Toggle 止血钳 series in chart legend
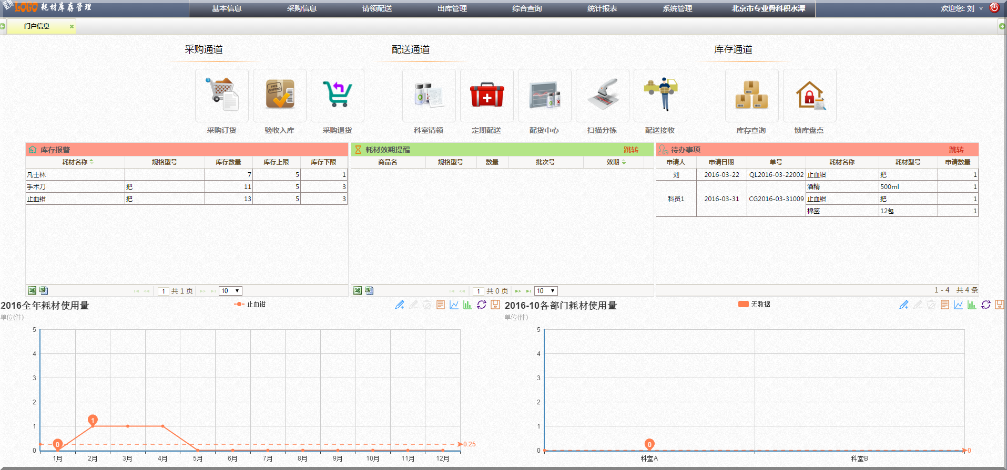 pos(250,305)
